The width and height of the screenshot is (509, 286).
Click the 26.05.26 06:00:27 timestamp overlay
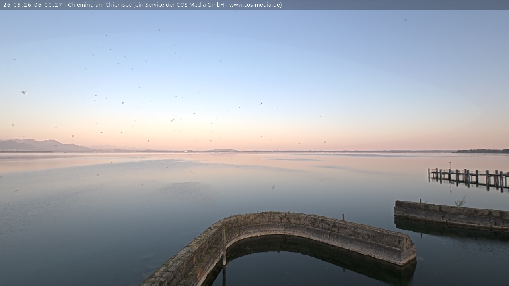point(33,5)
